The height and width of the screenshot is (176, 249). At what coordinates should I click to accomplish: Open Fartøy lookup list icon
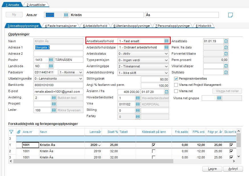point(138,117)
